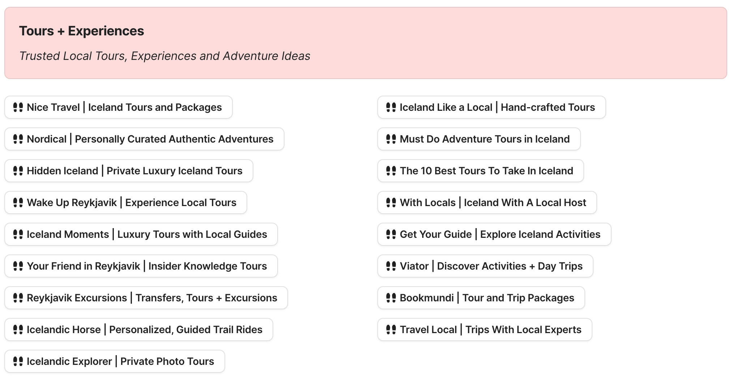The image size is (733, 384).
Task: Click footprints icon beside Hidden Iceland
Action: click(x=18, y=171)
